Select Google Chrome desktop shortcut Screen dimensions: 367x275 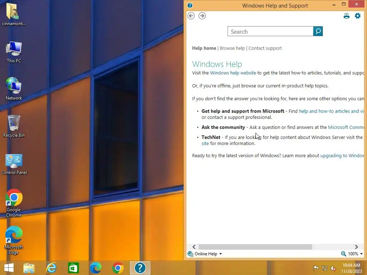[14, 203]
